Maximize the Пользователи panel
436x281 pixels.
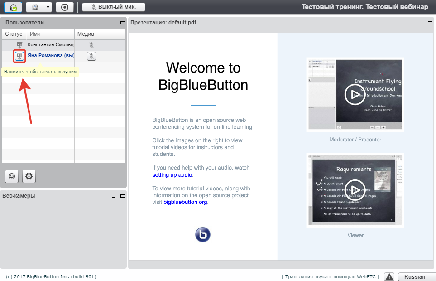tap(123, 23)
